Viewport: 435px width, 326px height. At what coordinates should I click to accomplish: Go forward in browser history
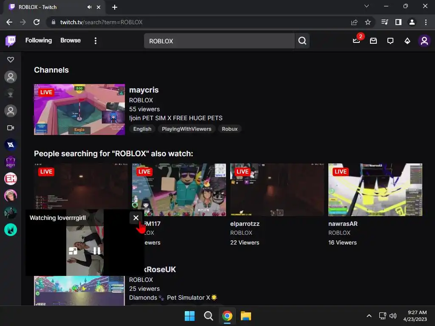23,22
